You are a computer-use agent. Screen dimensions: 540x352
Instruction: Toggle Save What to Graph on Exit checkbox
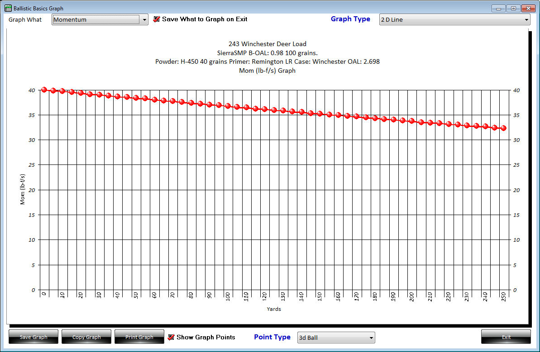(x=157, y=19)
